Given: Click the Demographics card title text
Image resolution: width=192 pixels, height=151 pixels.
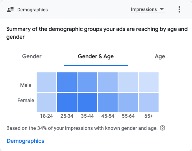Looking at the screenshot, I should point(33,10).
